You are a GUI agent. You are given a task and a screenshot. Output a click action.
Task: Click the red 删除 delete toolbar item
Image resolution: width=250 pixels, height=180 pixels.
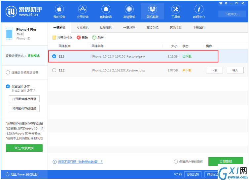pyautogui.click(x=82, y=38)
